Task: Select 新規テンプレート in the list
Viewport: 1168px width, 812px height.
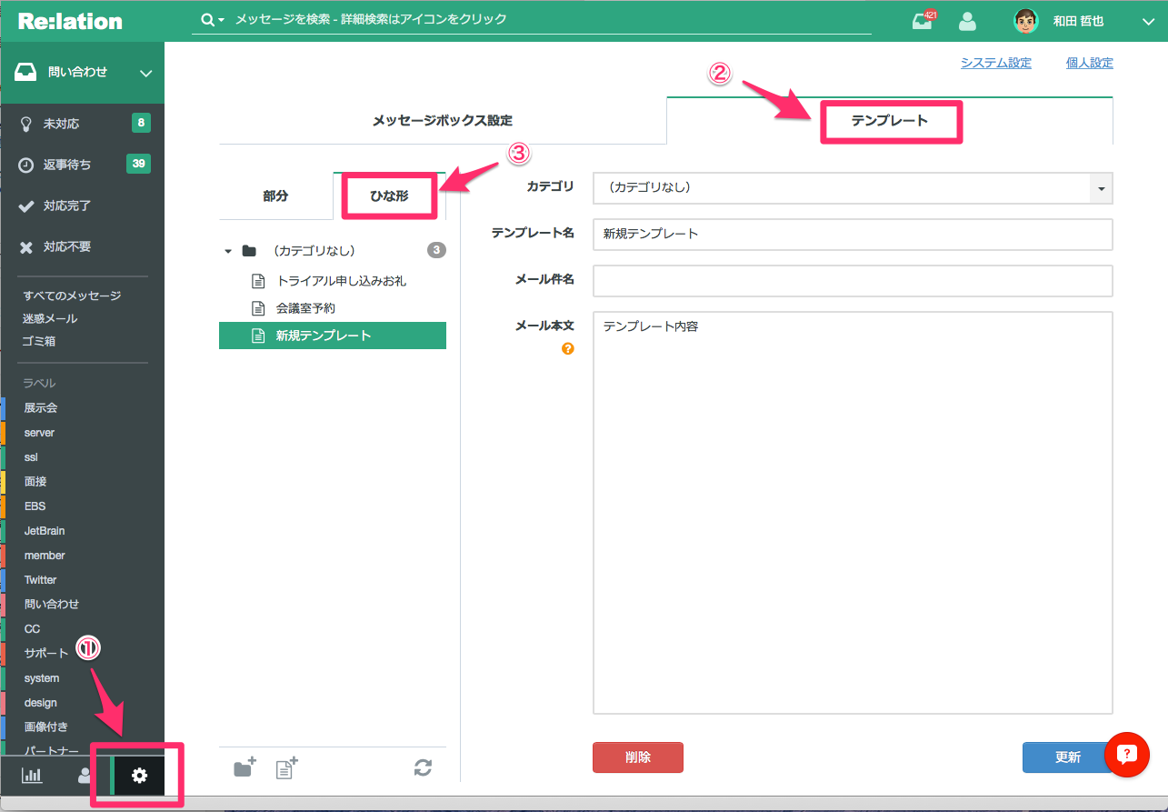Action: [333, 336]
